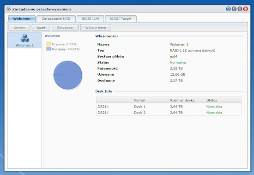The height and width of the screenshot is (175, 254).
Task: Click the 12.06 GB used value
Action: pos(177,74)
